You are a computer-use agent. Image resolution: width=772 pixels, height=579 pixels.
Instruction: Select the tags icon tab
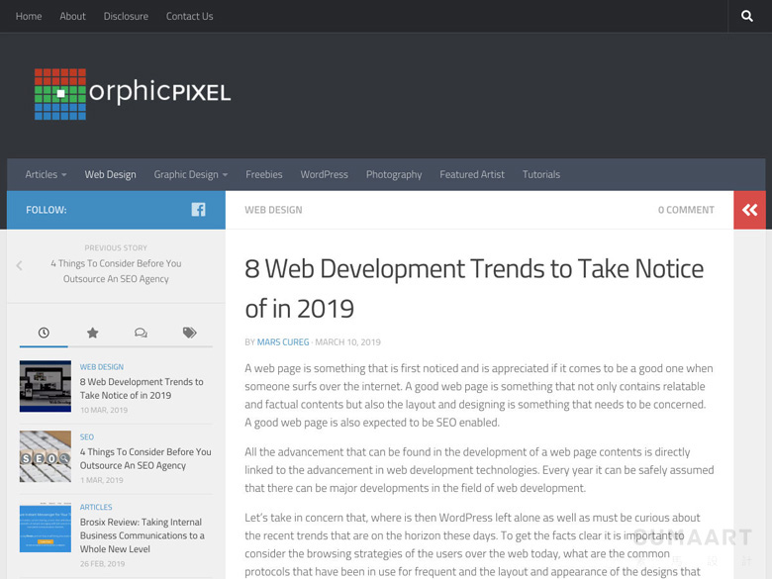click(190, 333)
